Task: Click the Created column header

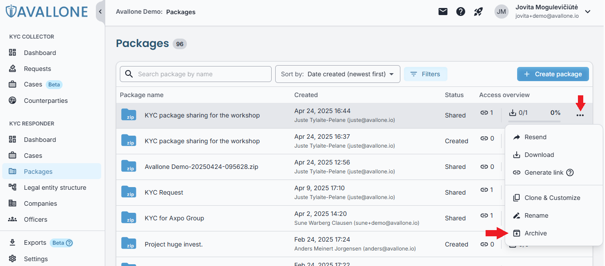Action: coord(306,95)
